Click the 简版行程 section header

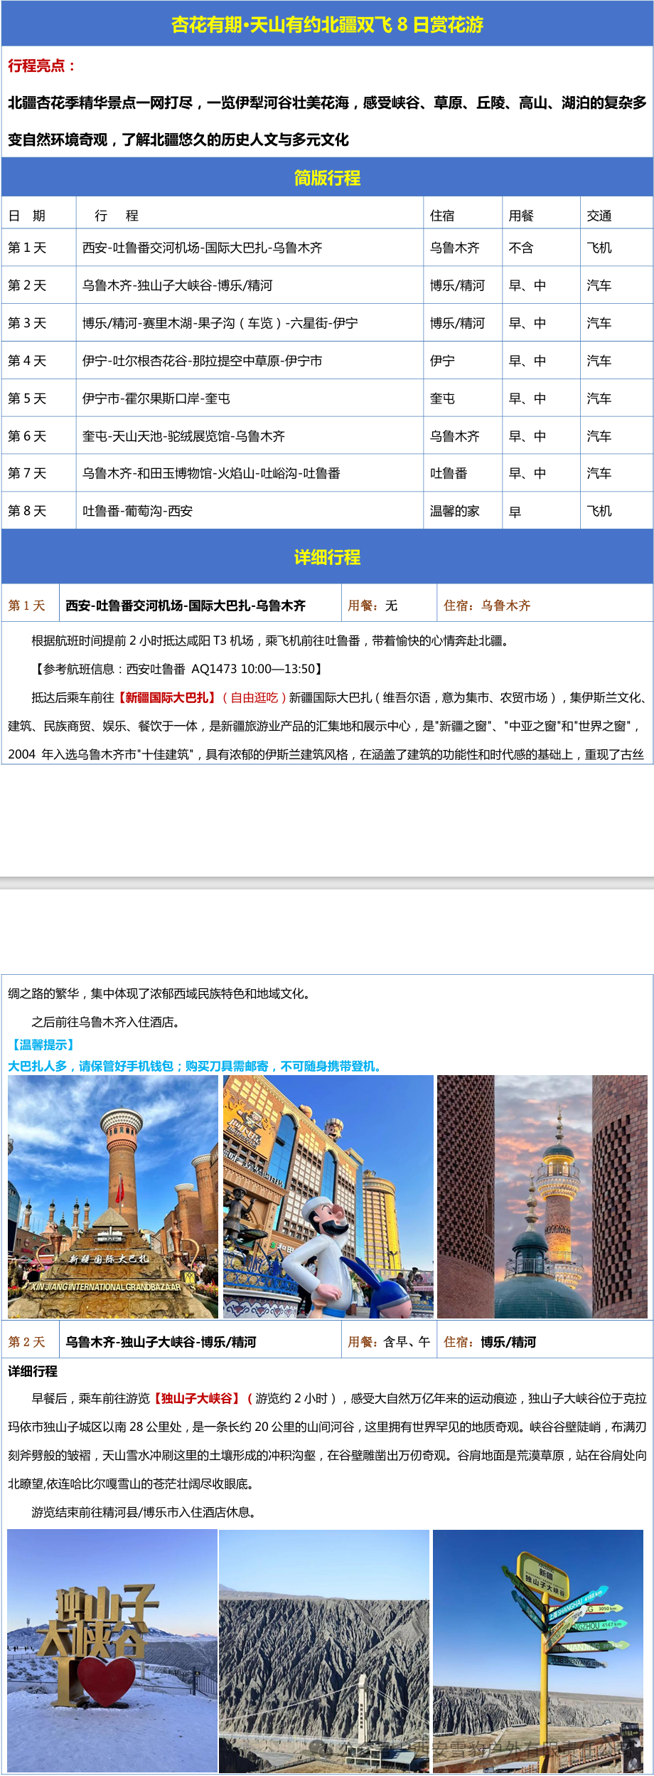pyautogui.click(x=327, y=178)
